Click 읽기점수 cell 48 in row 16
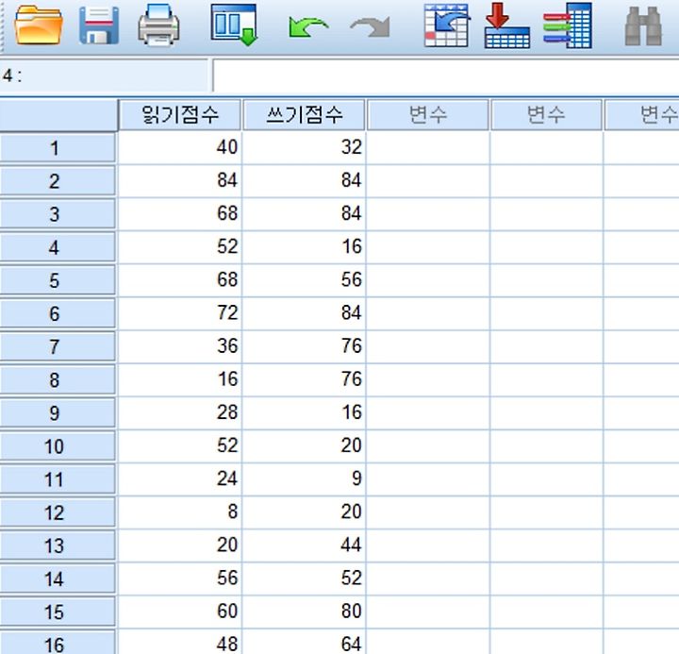Screen dimensions: 679x654 pos(180,642)
